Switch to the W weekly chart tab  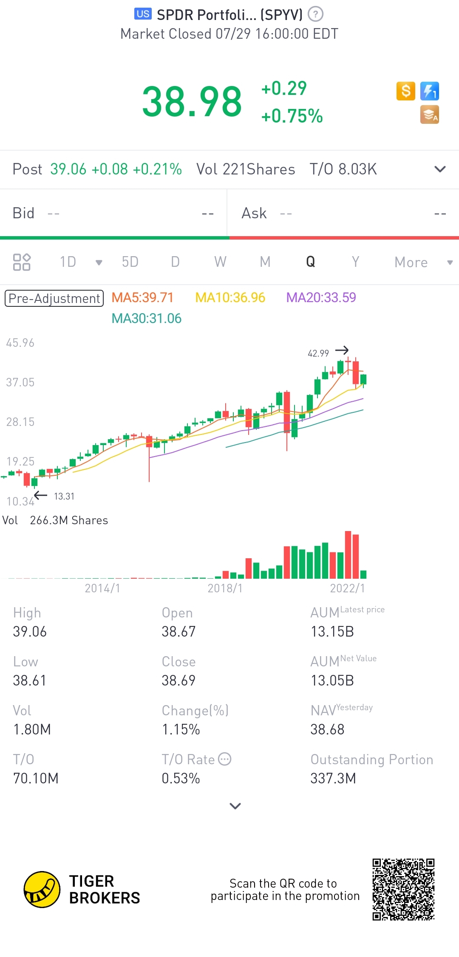[220, 262]
